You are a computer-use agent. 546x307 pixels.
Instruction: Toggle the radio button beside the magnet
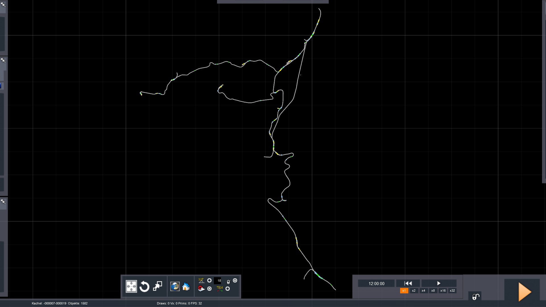(209, 289)
